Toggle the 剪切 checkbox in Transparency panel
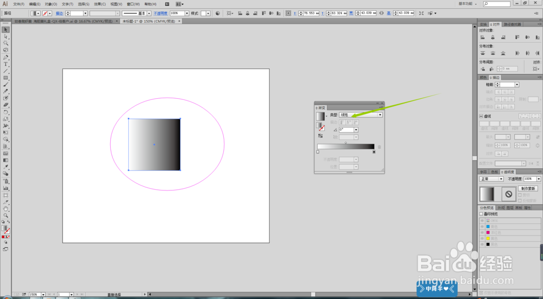 [x=520, y=195]
